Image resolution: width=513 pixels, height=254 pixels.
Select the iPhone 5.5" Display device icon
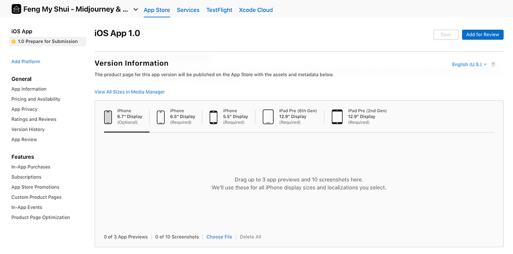click(213, 117)
